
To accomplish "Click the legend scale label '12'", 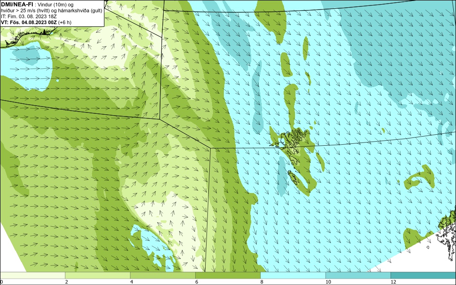I will (394, 282).
